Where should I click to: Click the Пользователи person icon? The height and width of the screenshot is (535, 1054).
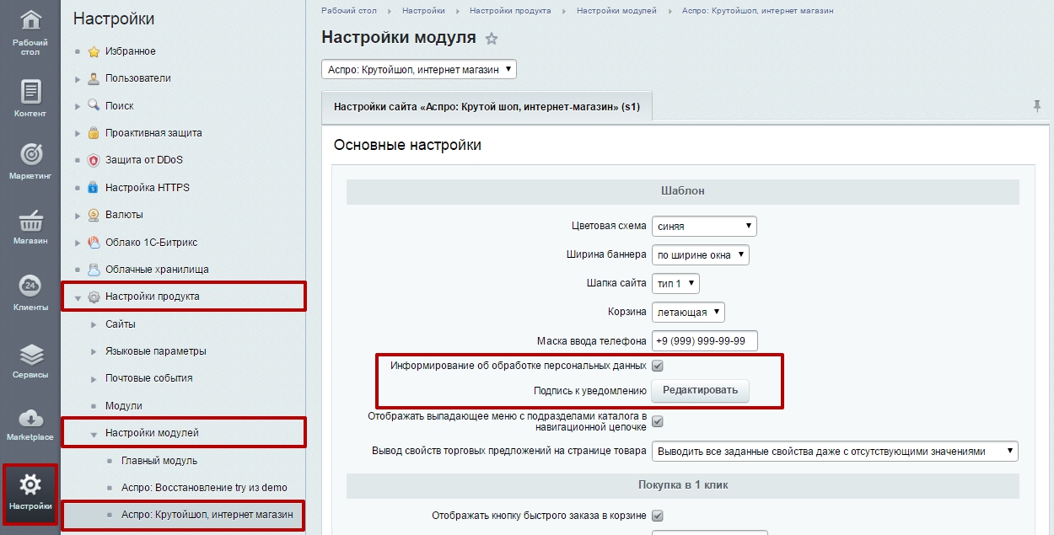pos(94,78)
